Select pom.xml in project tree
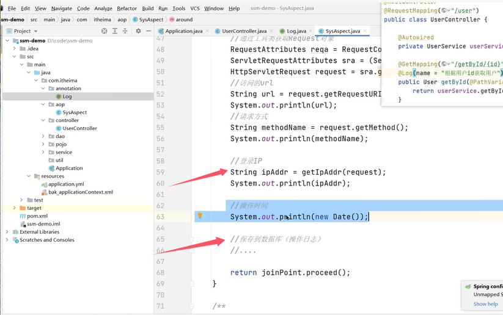 point(37,216)
